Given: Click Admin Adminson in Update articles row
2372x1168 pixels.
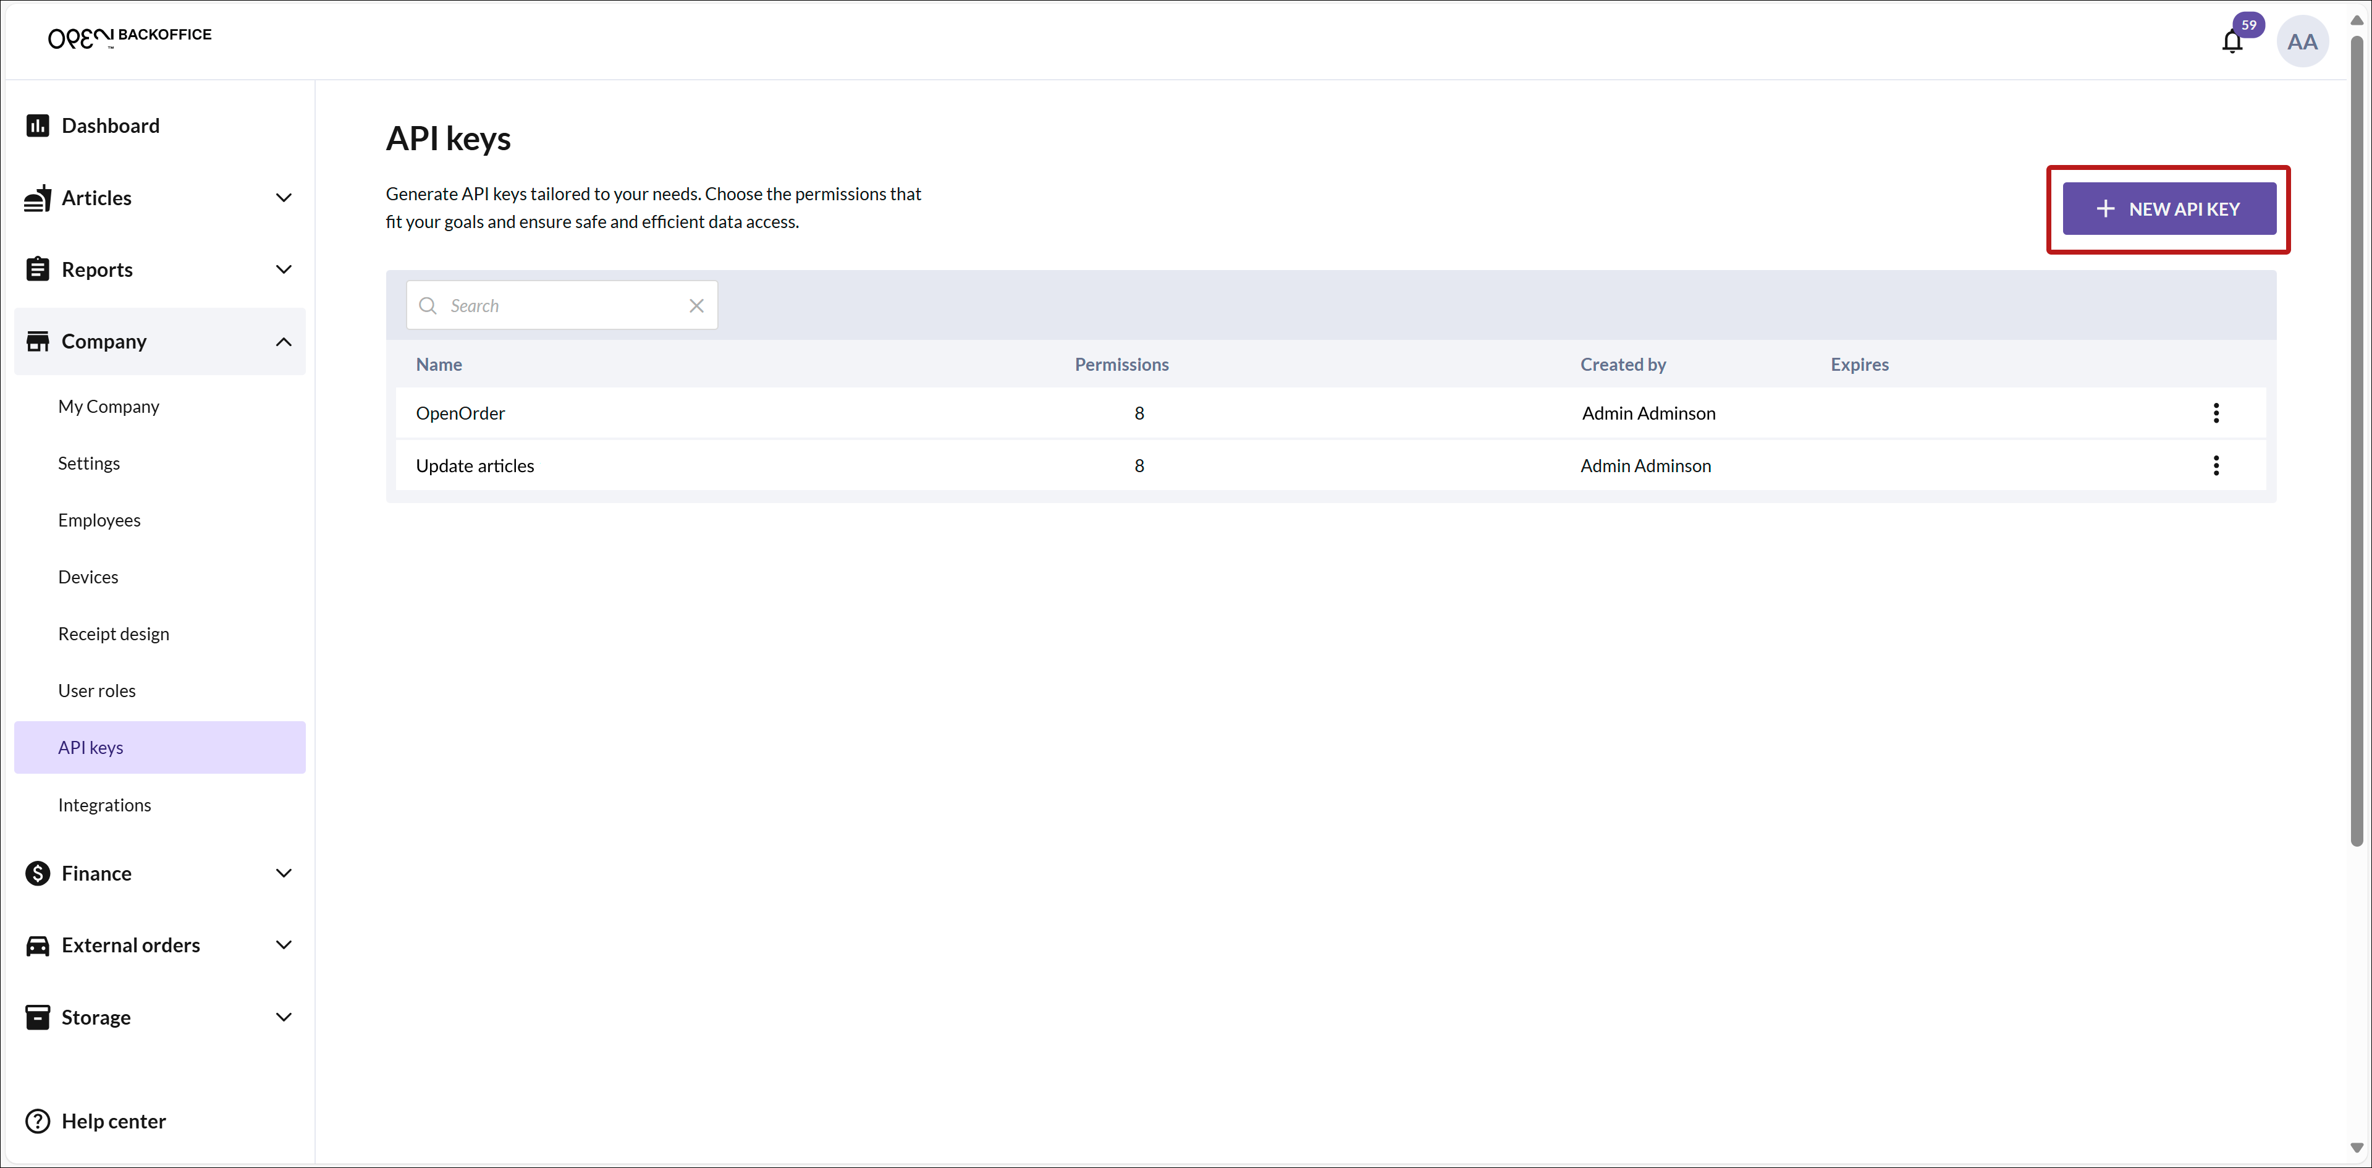Looking at the screenshot, I should coord(1645,465).
